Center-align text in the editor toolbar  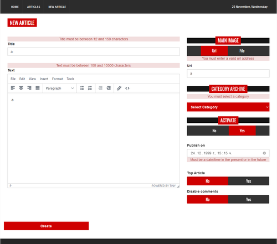coord(21,89)
